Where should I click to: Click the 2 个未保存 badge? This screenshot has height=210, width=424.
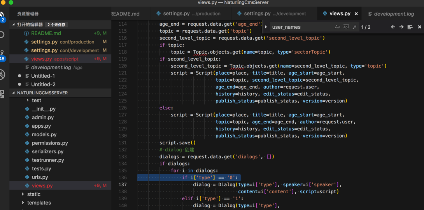point(56,25)
